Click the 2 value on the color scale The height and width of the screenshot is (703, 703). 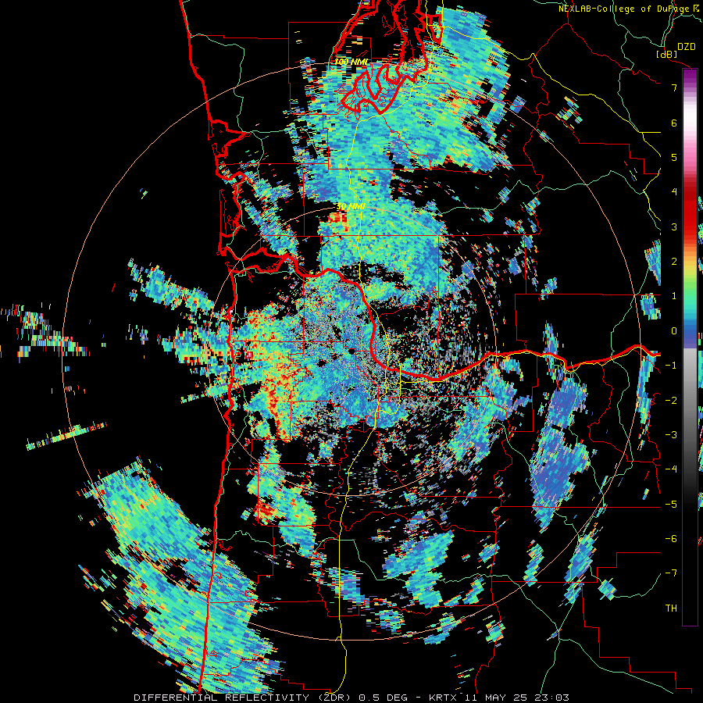tap(674, 262)
